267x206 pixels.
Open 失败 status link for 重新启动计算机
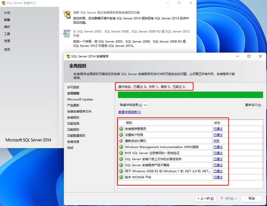[x=216, y=141]
